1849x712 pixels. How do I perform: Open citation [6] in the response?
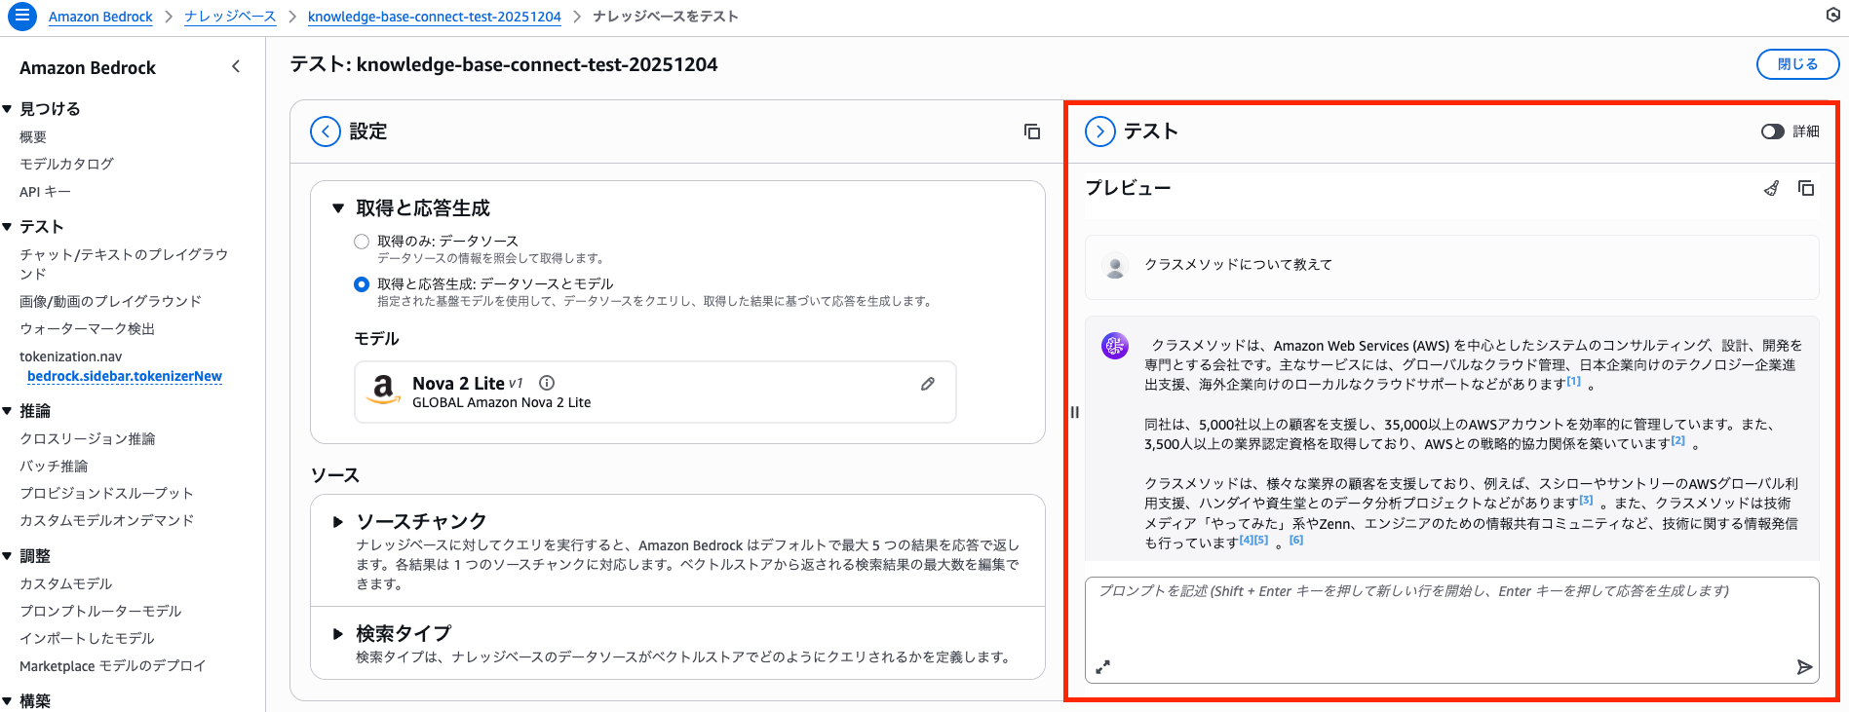pos(1295,540)
